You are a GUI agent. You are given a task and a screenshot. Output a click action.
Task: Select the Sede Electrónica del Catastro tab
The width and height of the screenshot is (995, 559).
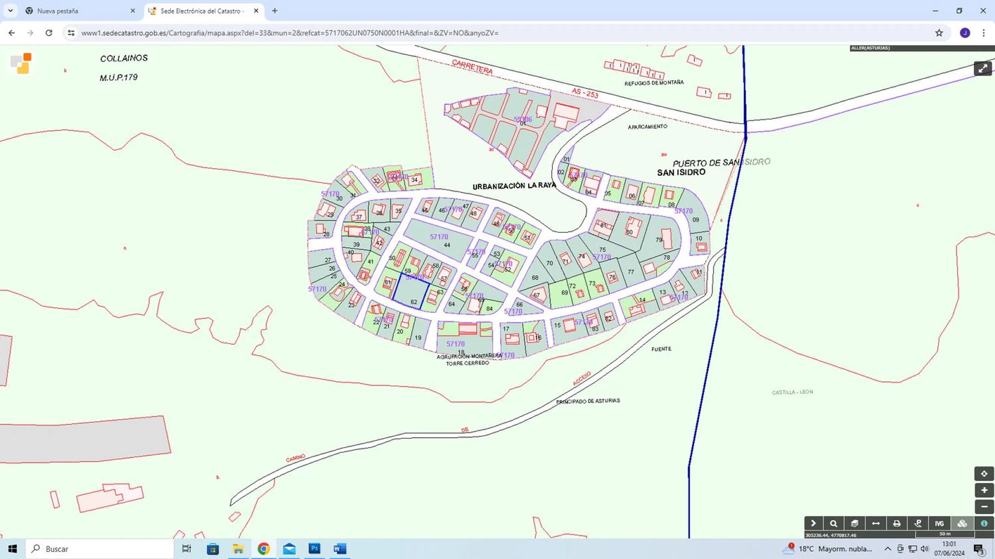[x=201, y=11]
